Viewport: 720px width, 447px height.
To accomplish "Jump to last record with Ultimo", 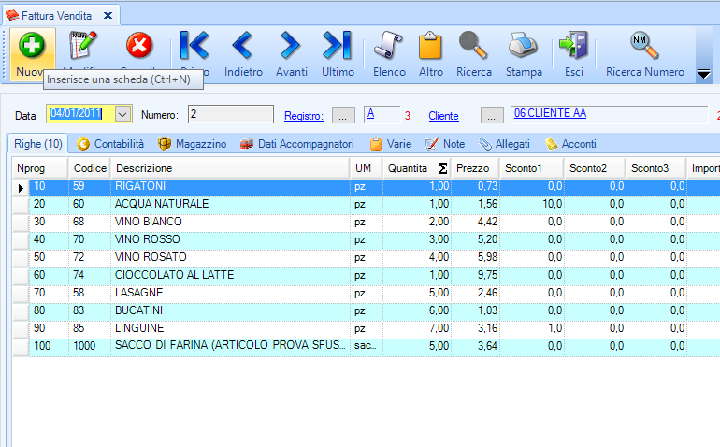I will pos(337,46).
